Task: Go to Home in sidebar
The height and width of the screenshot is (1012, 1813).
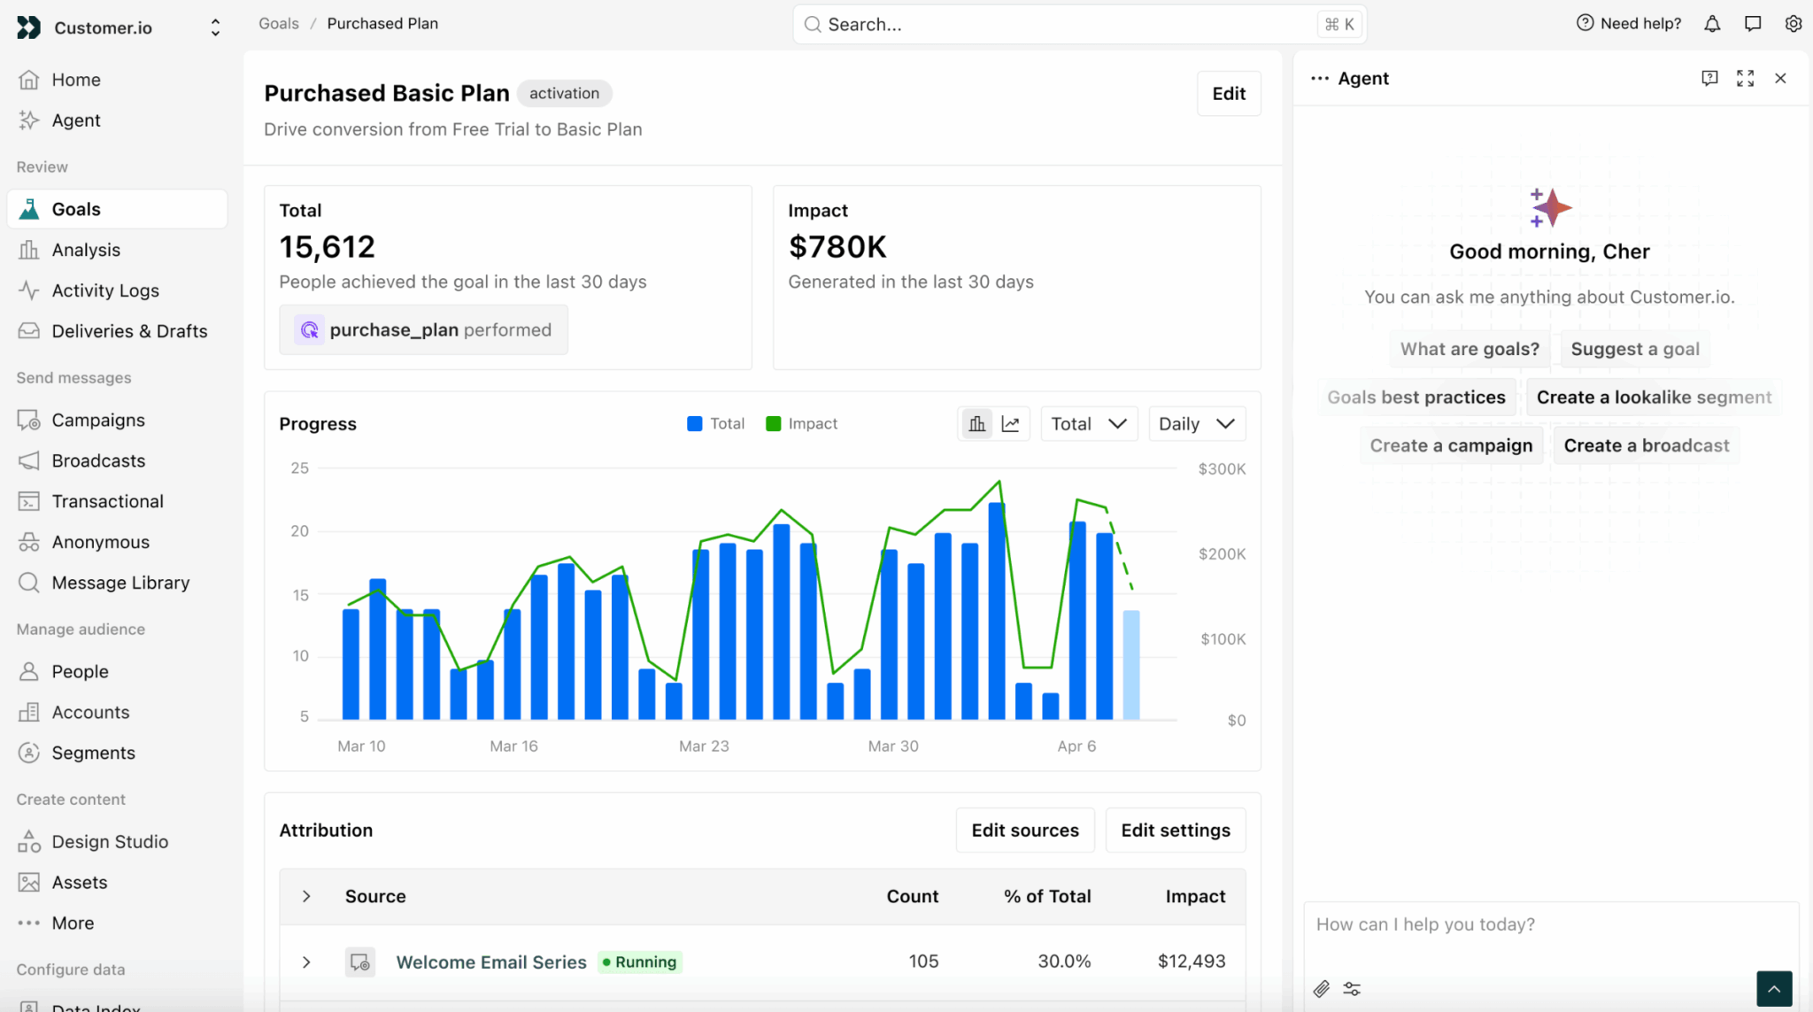Action: click(x=117, y=80)
